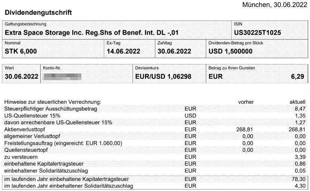The height and width of the screenshot is (191, 310).
Task: Click einbehaltene Kapitalertragsteuer value 0,86
Action: 300,164
